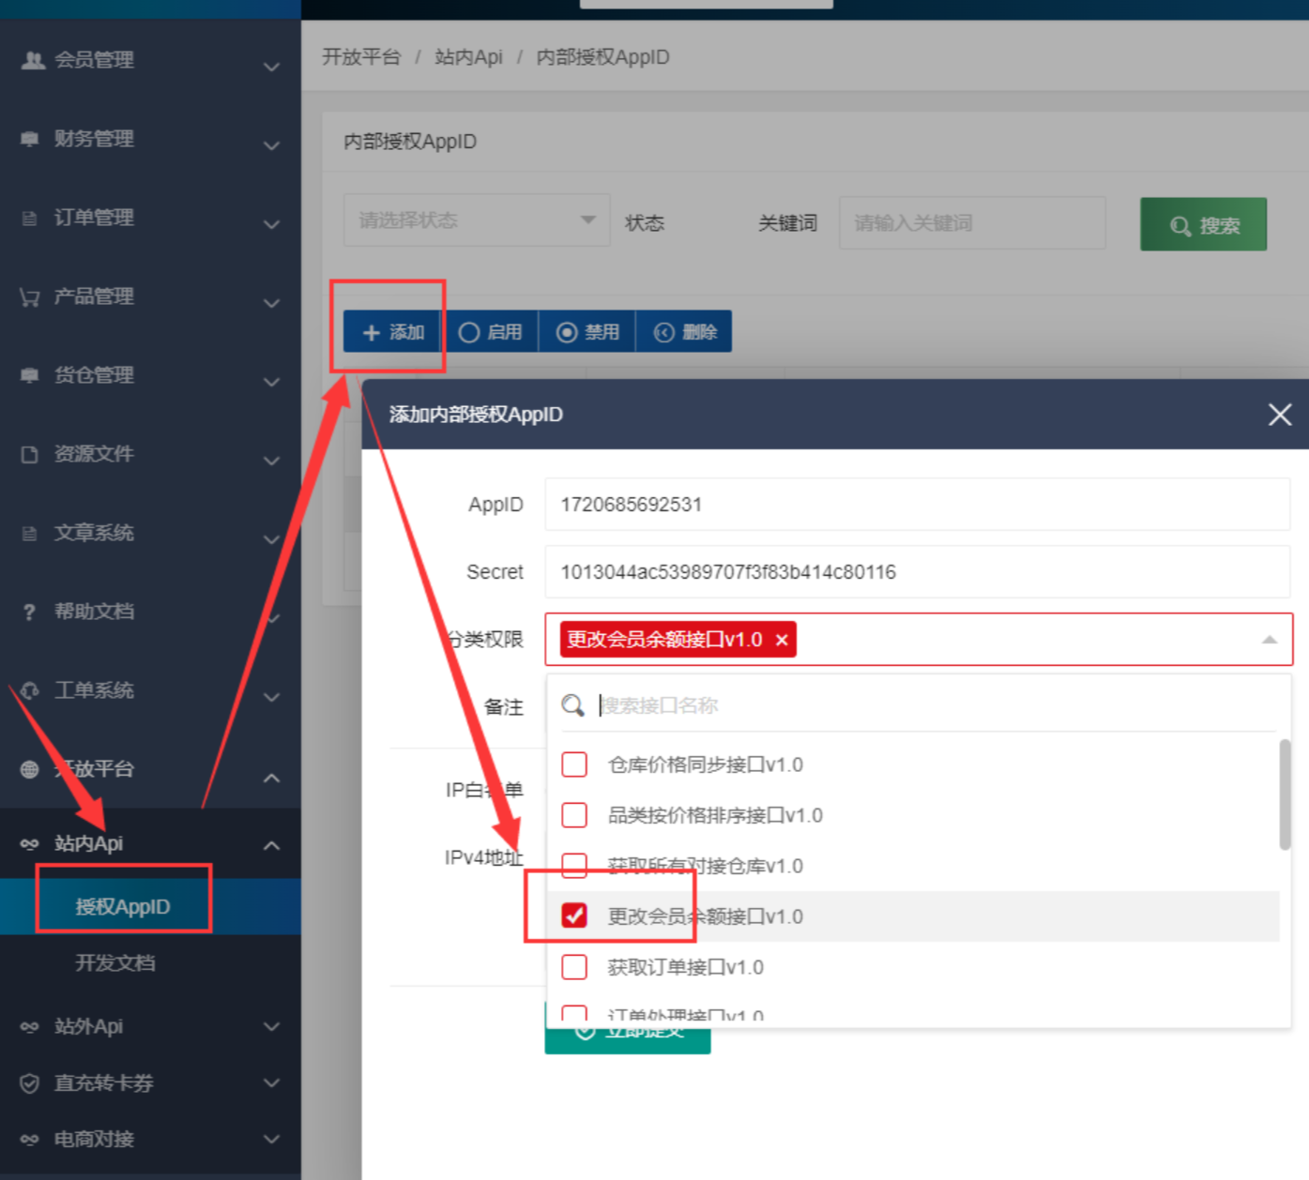Click the 请输入关键词 keyword input field
The width and height of the screenshot is (1309, 1180).
click(x=971, y=223)
